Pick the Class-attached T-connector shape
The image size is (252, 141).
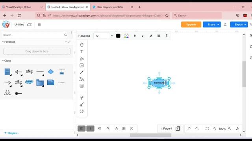click(x=62, y=72)
